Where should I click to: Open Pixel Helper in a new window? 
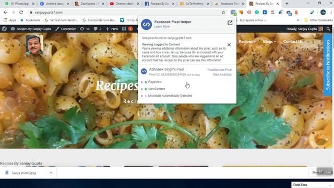[x=230, y=23]
